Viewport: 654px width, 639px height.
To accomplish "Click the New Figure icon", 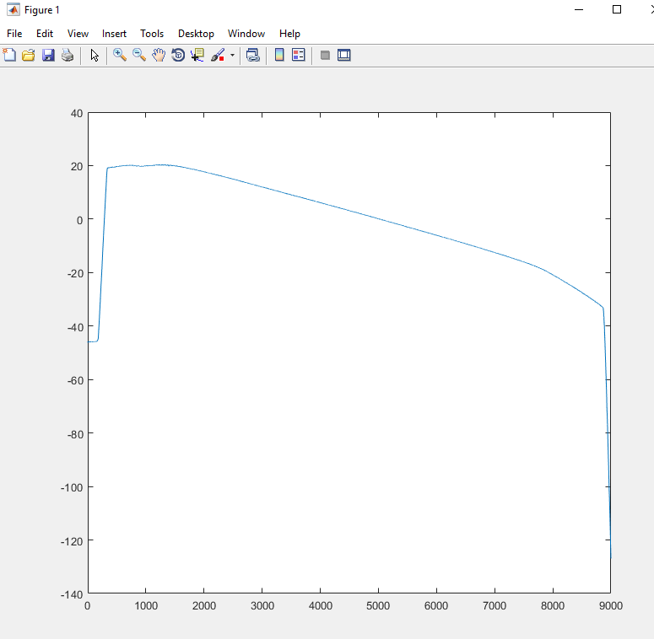I will tap(10, 56).
